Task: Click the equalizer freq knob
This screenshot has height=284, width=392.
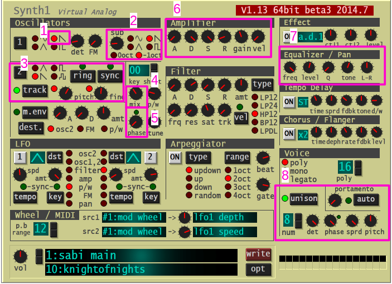Action: coord(290,67)
